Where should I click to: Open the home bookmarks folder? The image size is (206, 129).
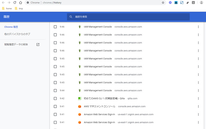[x=7, y=8]
